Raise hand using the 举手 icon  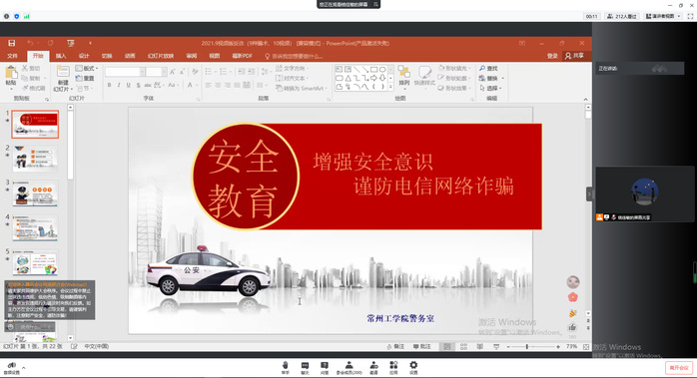[285, 367]
